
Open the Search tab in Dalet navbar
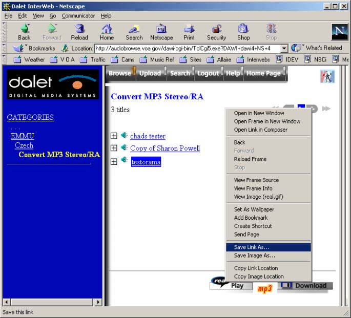pyautogui.click(x=180, y=73)
